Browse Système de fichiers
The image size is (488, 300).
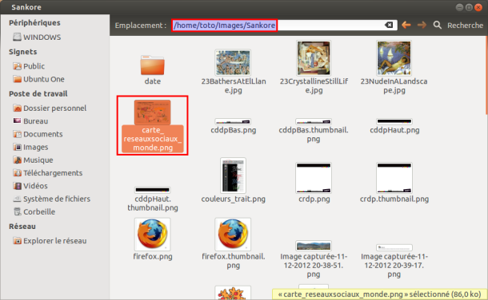coord(51,199)
